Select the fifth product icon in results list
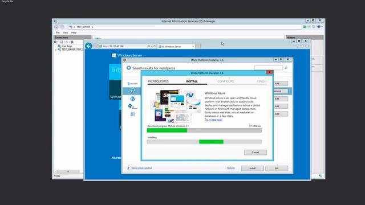 (x=133, y=114)
